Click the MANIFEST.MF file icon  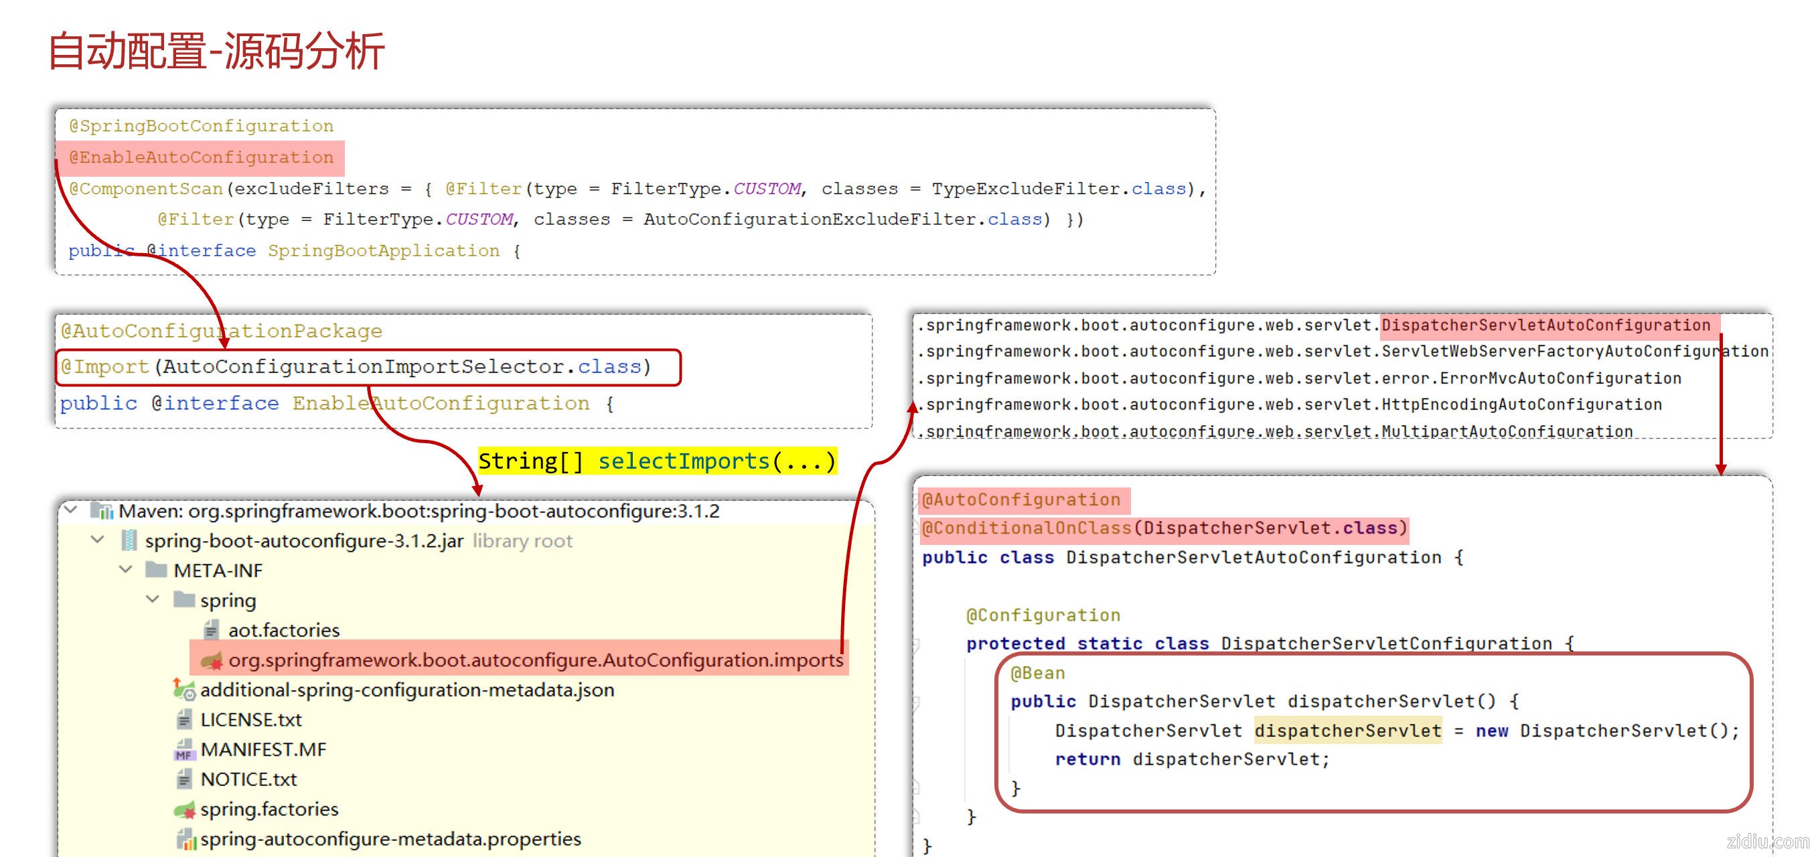184,750
